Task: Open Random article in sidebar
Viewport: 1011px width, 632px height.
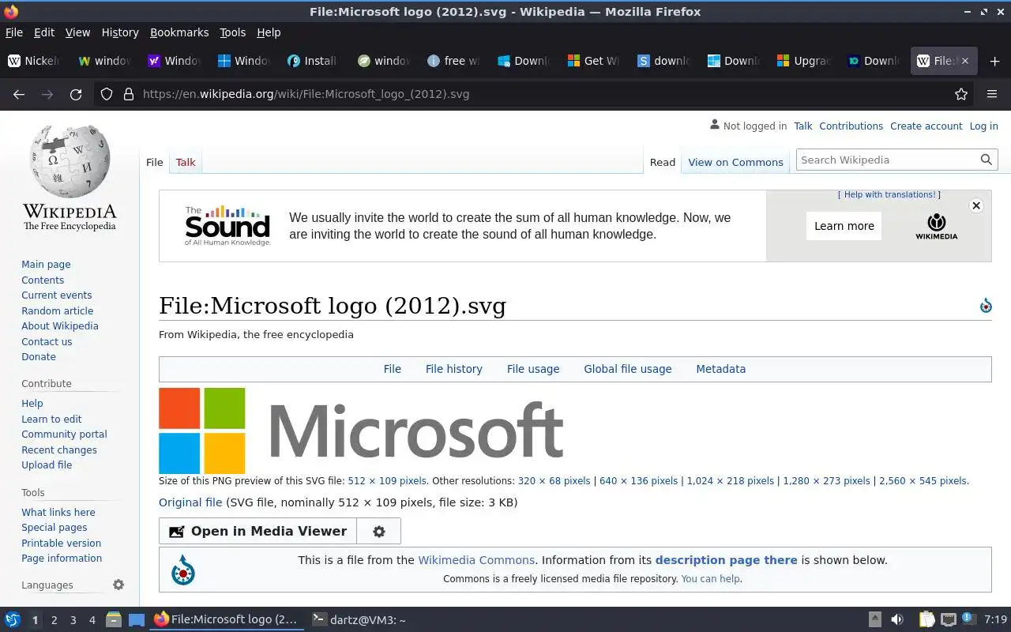Action: click(x=57, y=310)
